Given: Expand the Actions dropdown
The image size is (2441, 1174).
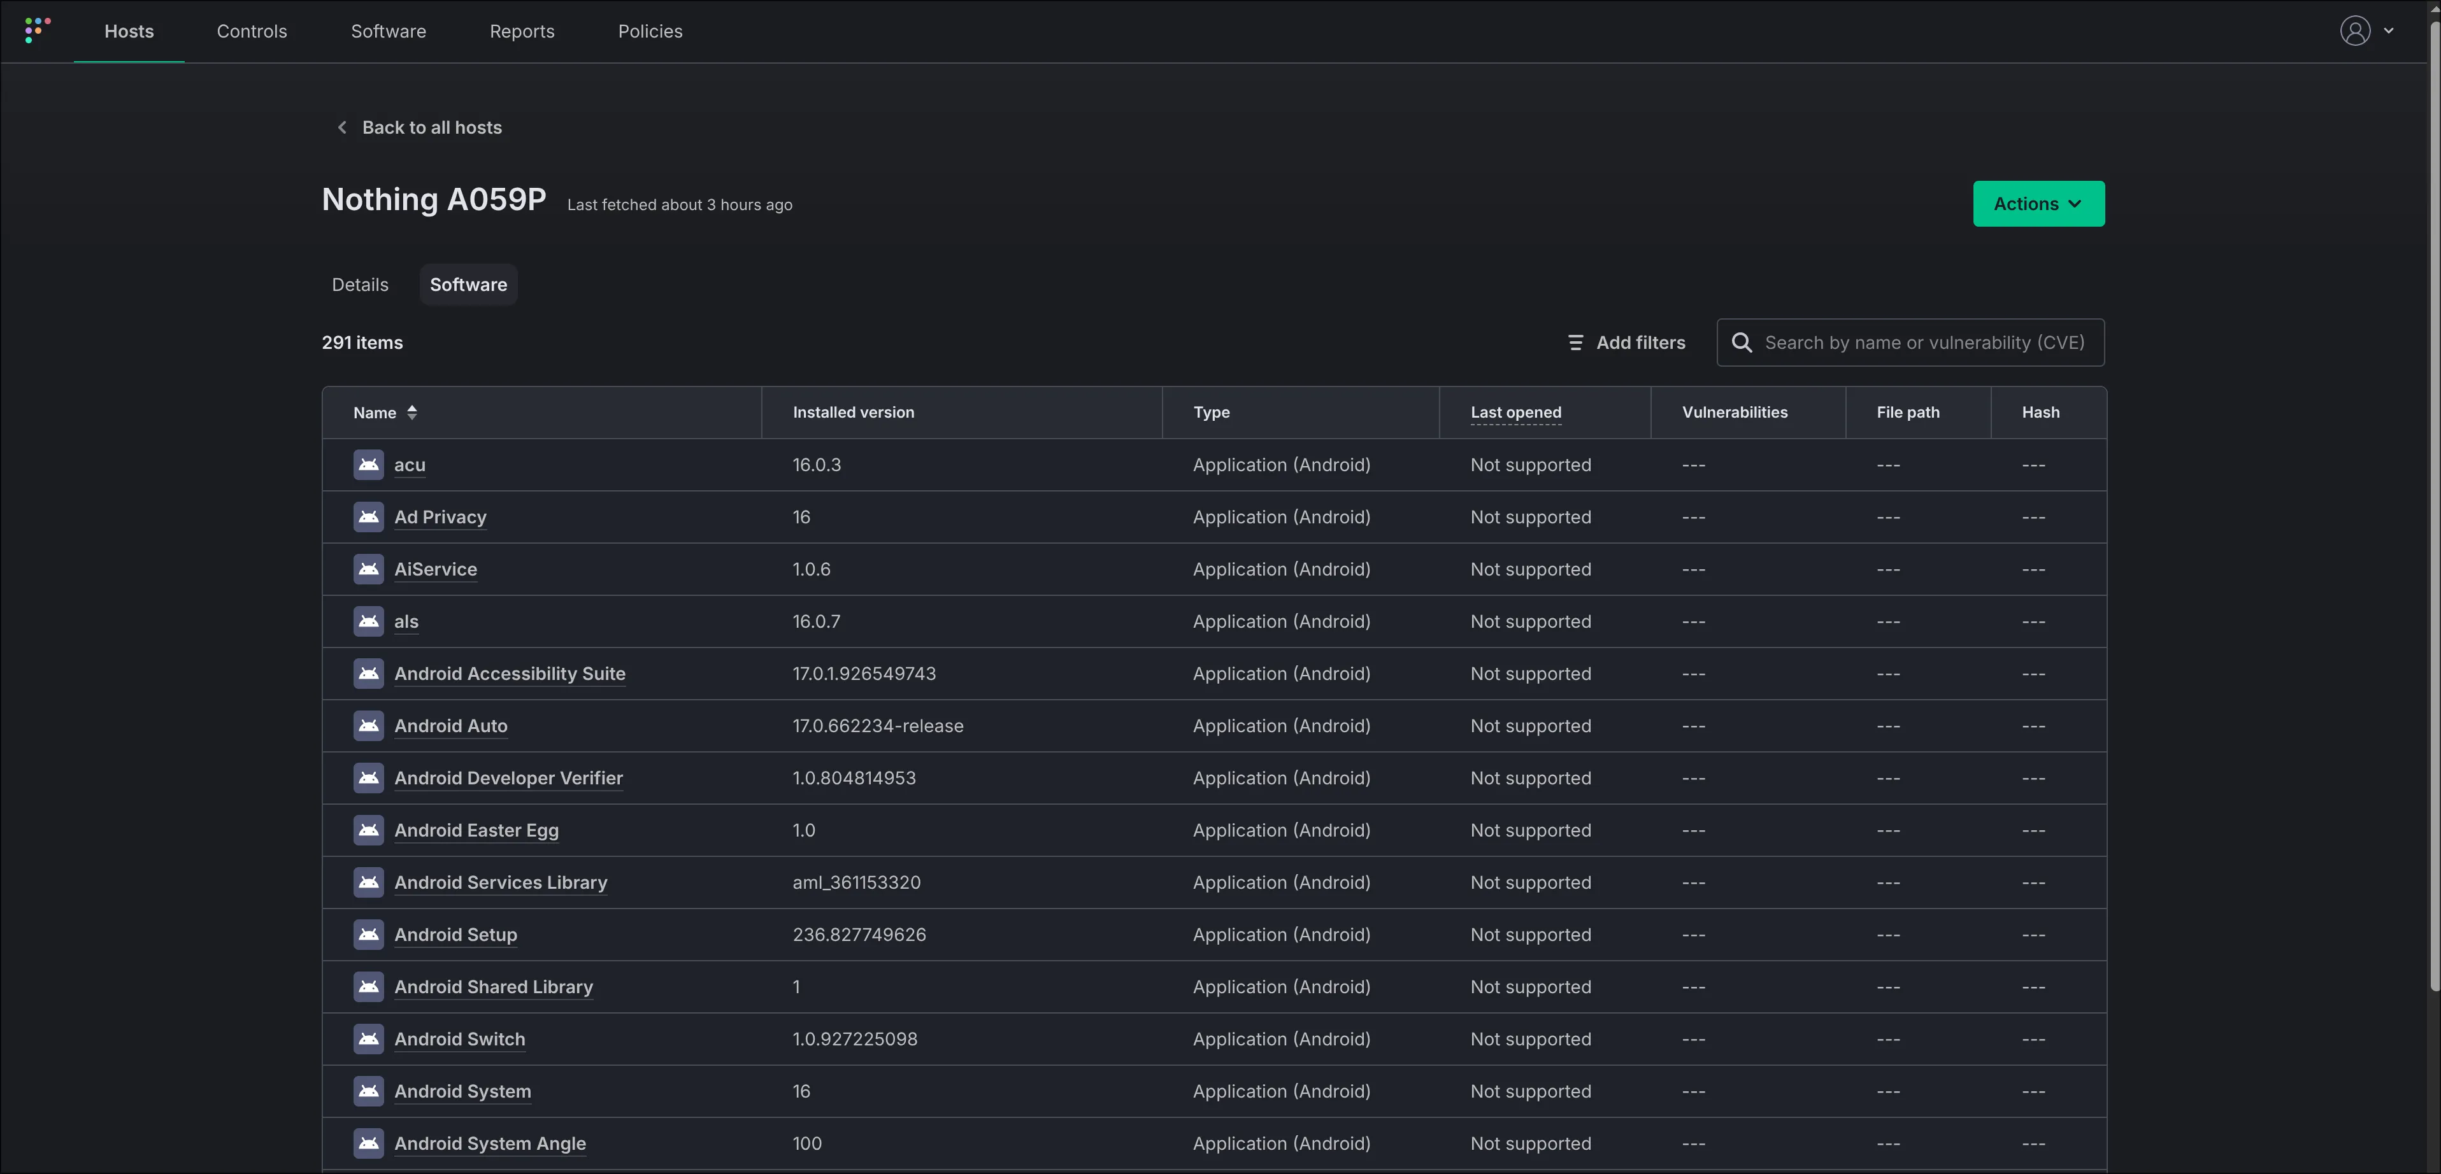Looking at the screenshot, I should pyautogui.click(x=2038, y=204).
